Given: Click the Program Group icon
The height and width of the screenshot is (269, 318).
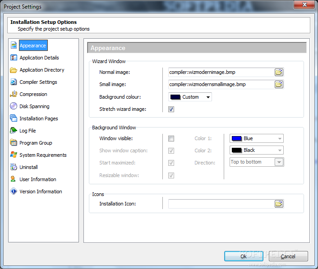Looking at the screenshot, I should (14, 142).
